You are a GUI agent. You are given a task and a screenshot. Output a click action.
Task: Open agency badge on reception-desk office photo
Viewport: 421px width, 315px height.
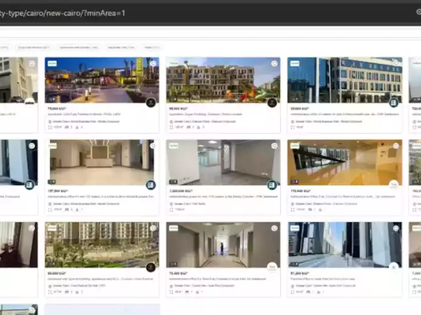click(151, 185)
